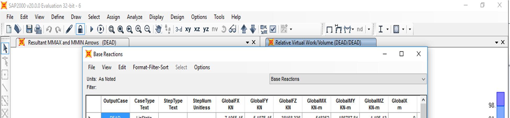Click the purple legend color block
Screen dimensions: 510x118
[x=500, y=99]
